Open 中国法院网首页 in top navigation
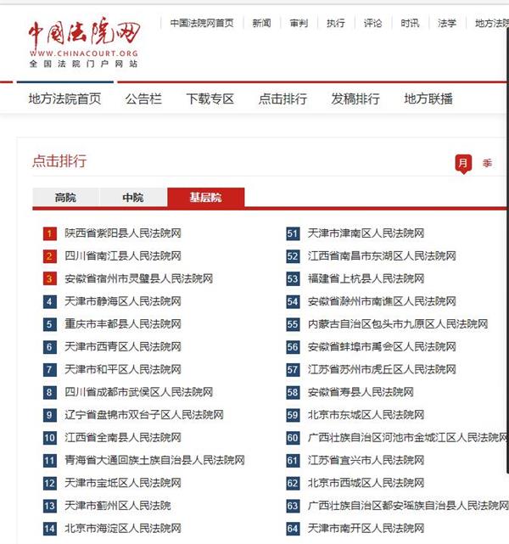Screen dimensions: 509x544 coord(202,23)
